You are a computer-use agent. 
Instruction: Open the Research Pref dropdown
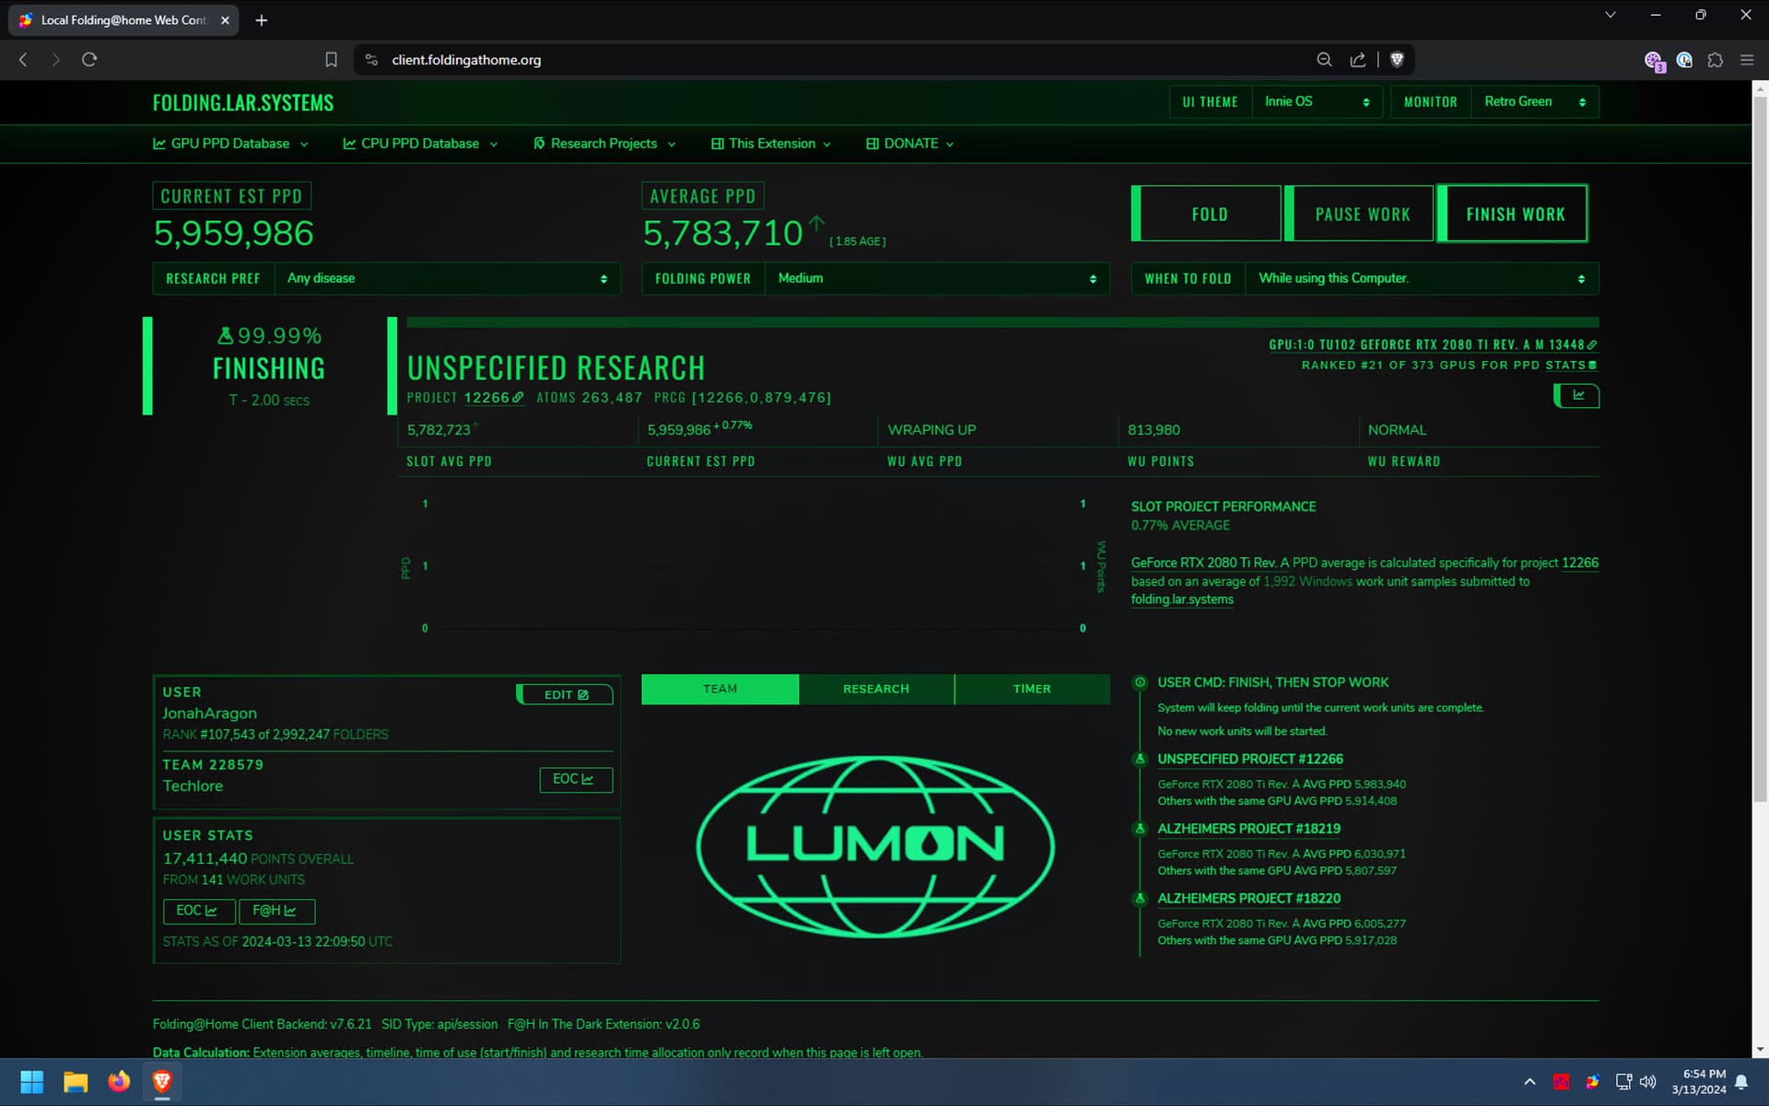[446, 278]
